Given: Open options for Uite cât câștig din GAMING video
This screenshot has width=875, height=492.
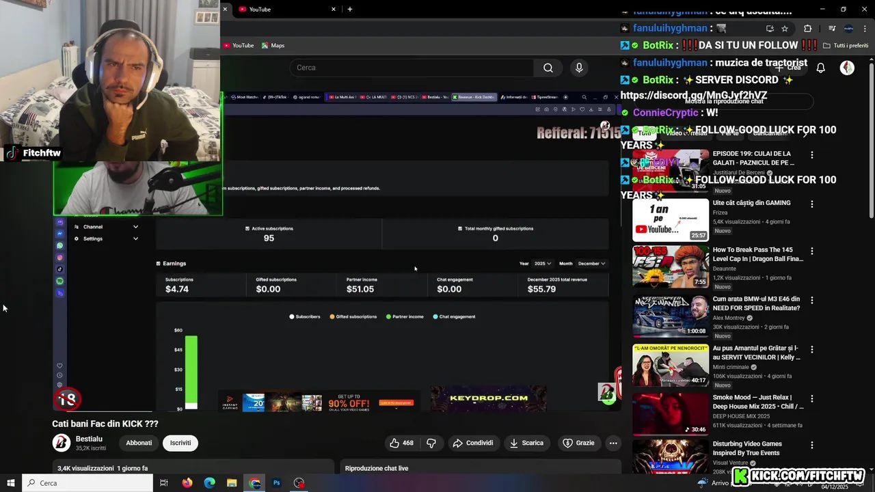Looking at the screenshot, I should click(x=812, y=204).
